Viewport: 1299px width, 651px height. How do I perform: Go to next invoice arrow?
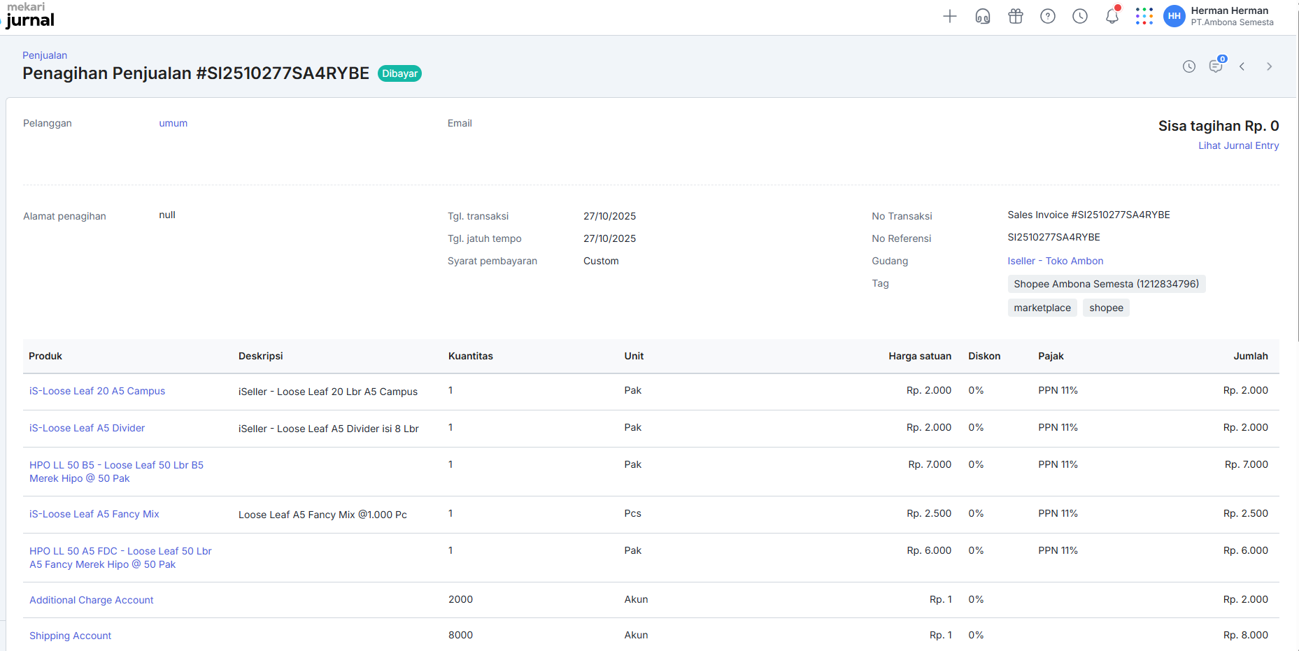coord(1269,66)
